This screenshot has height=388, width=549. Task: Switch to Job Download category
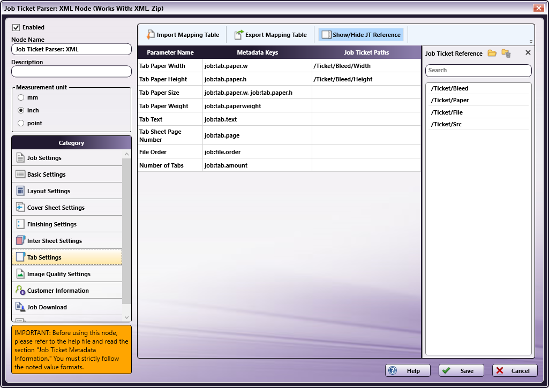tap(47, 307)
